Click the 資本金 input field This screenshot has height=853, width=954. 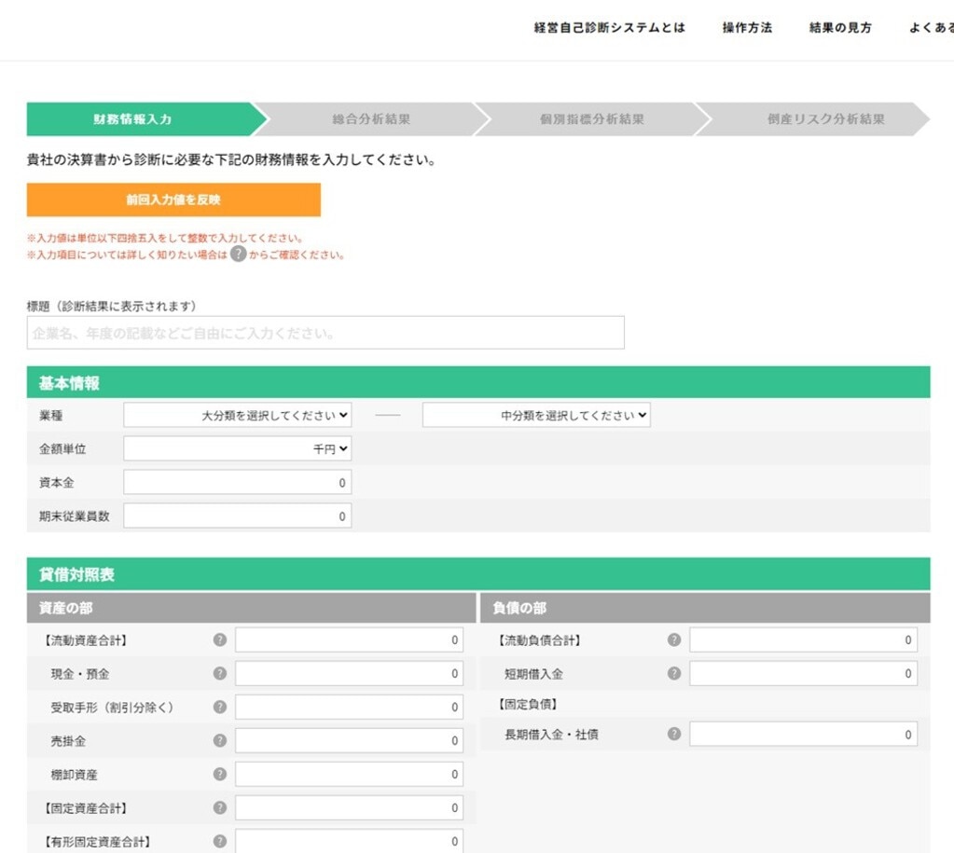coord(236,482)
